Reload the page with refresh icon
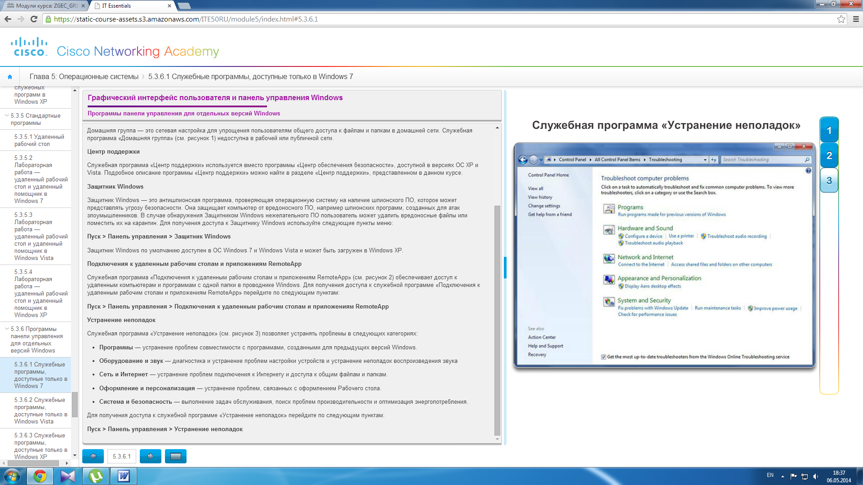The height and width of the screenshot is (485, 863). pos(34,19)
